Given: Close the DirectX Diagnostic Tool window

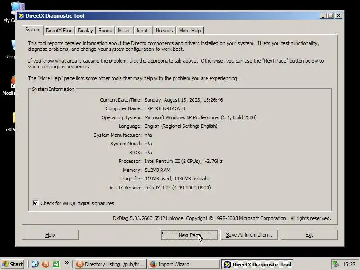Looking at the screenshot, I should coord(339,16).
